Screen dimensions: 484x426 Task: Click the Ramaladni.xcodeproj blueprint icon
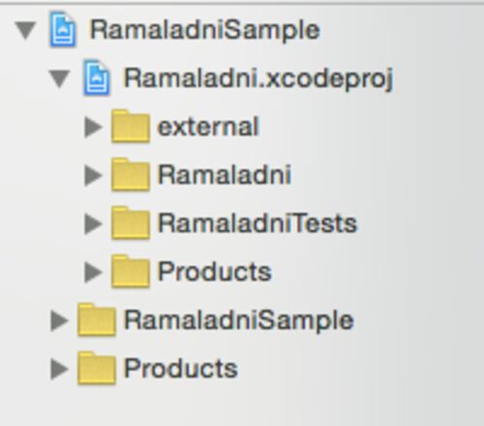click(97, 77)
